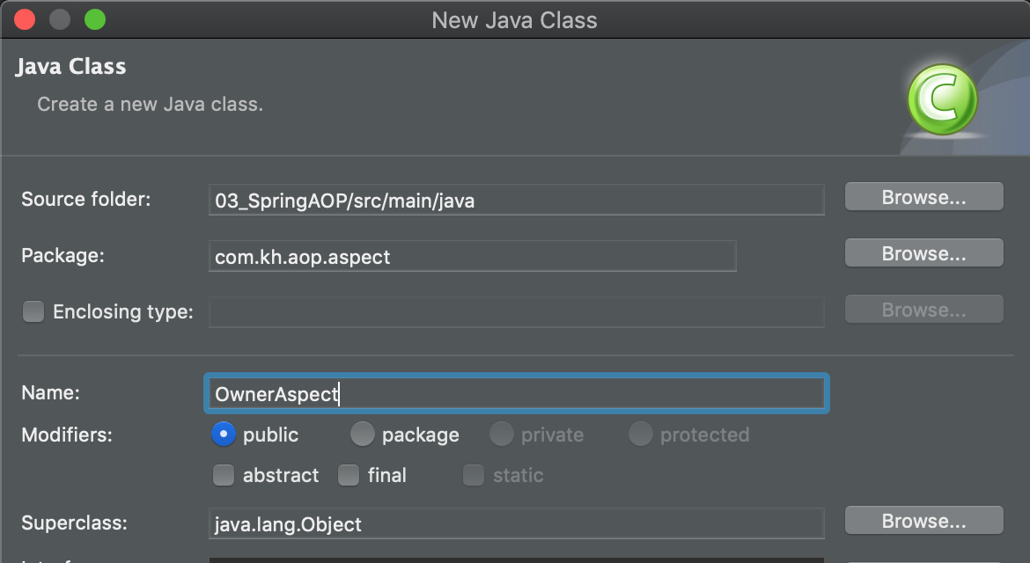Select the package modifier radio button
This screenshot has width=1030, height=563.
click(x=362, y=434)
